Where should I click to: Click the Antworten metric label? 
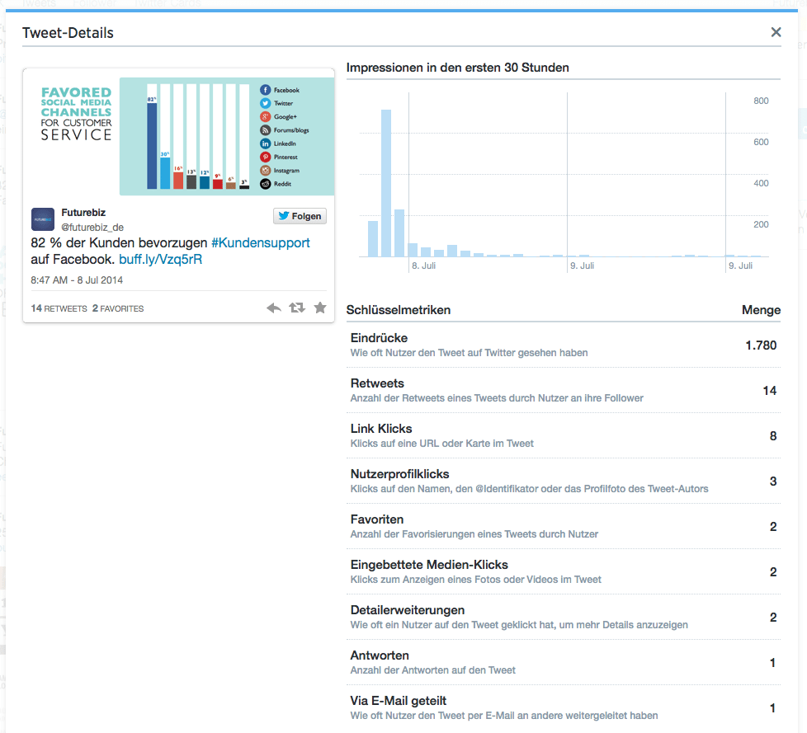pos(380,655)
